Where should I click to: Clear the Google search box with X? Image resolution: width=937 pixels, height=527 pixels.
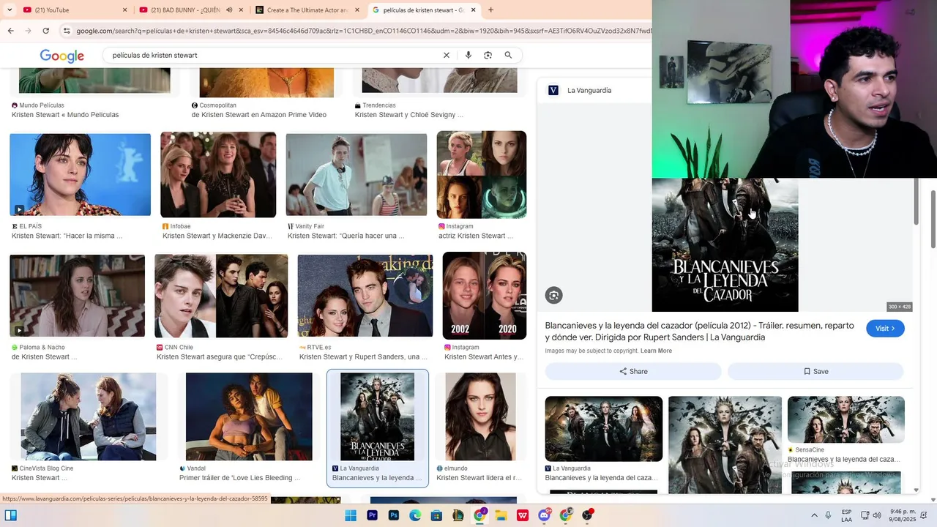(x=446, y=55)
